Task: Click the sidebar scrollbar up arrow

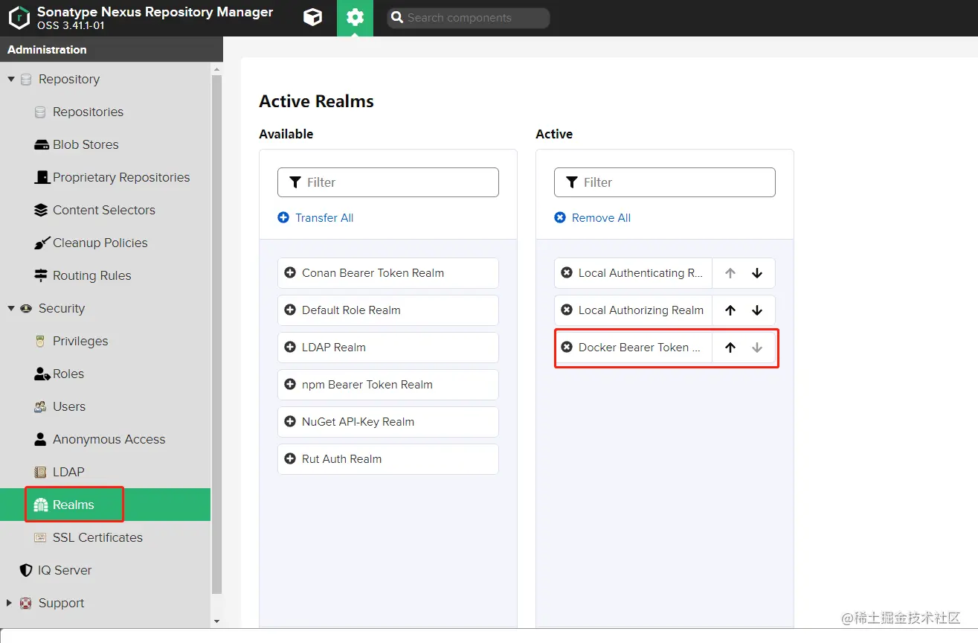Action: click(x=217, y=68)
